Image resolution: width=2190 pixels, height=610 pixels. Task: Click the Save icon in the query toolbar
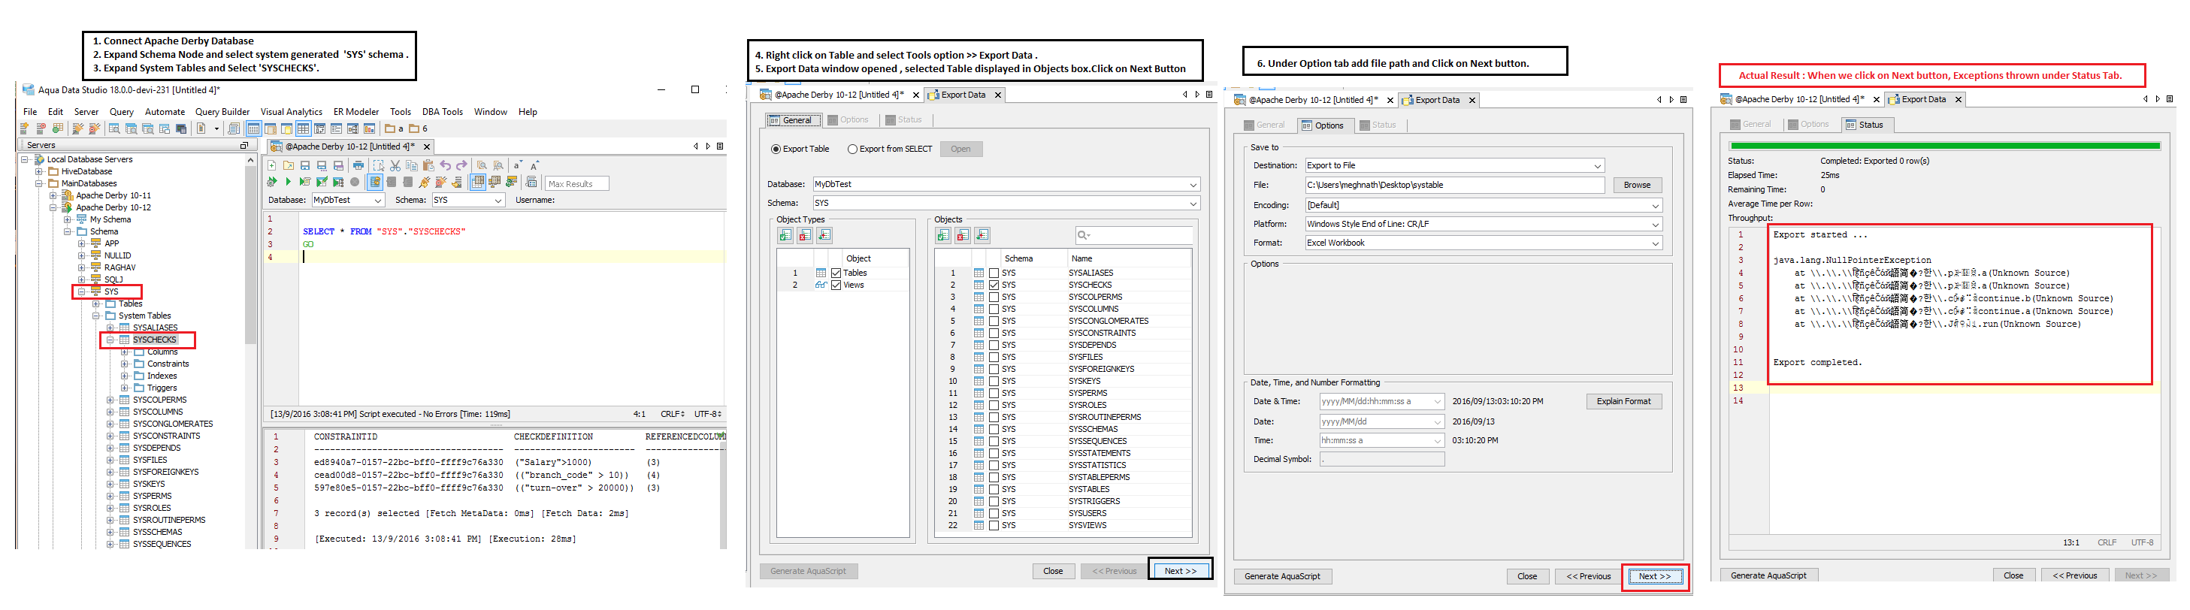pyautogui.click(x=306, y=166)
